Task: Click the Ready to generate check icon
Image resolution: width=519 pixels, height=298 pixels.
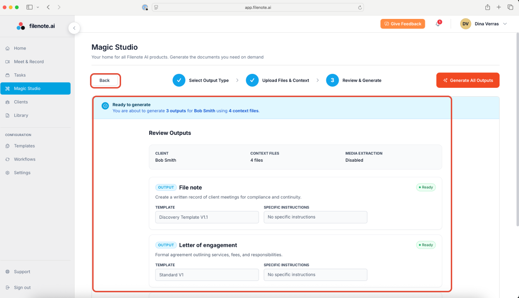Action: (x=105, y=106)
